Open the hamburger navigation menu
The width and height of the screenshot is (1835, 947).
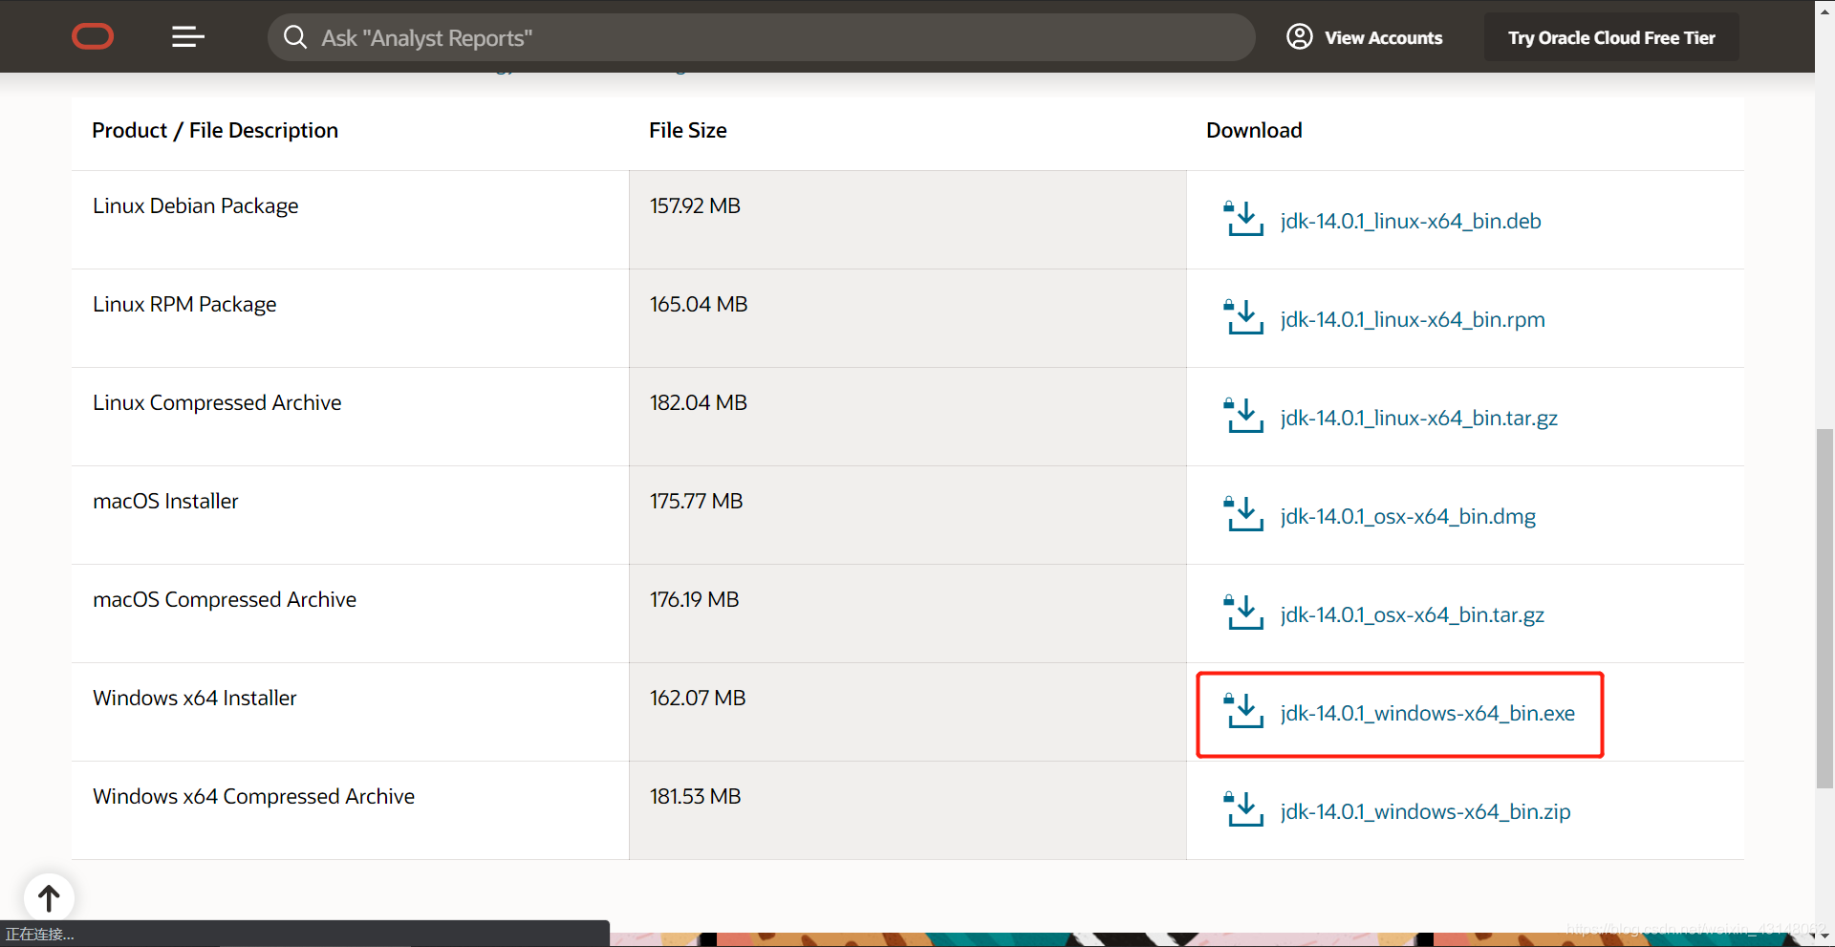[x=187, y=37]
